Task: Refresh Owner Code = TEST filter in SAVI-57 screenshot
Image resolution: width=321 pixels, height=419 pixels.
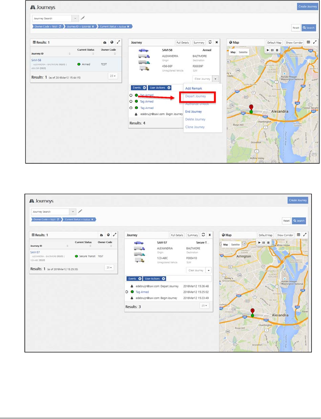Action: 58,219
